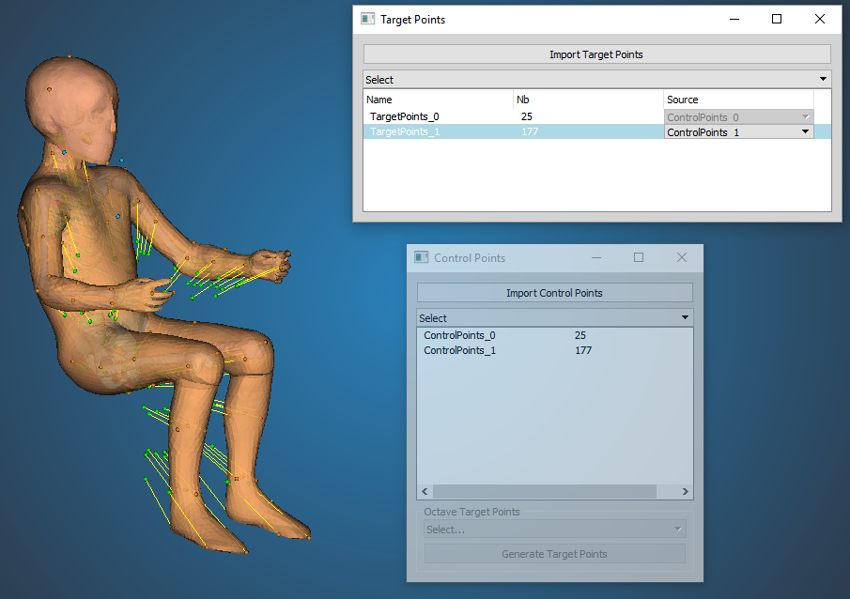Click the 25 count for TargetPoints_0
Screen dimensions: 850x599
526,116
